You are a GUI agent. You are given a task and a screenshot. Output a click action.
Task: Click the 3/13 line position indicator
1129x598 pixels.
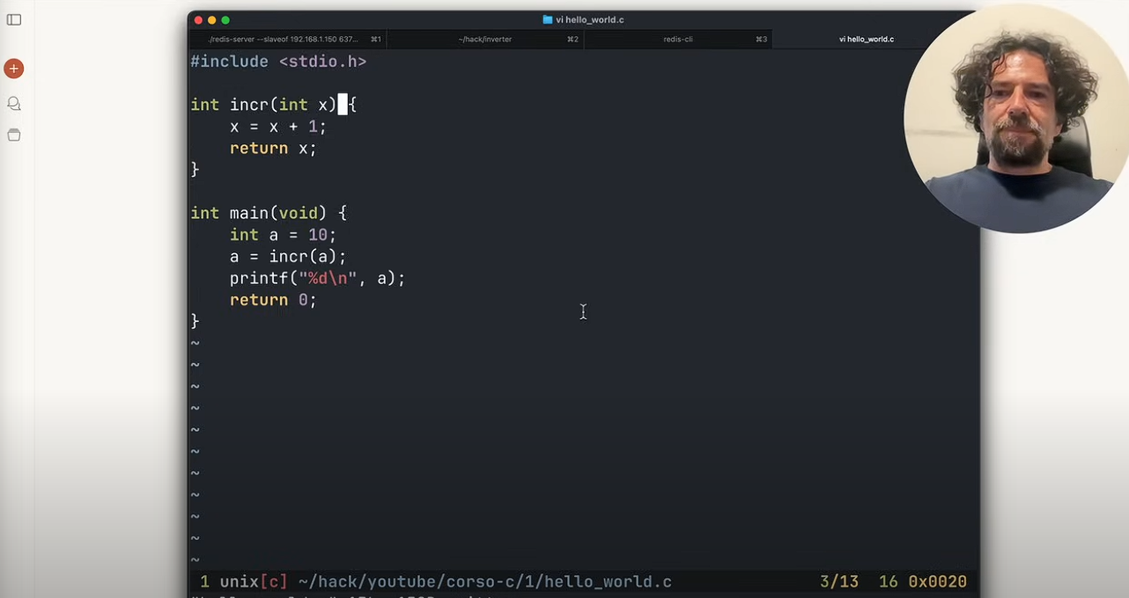pyautogui.click(x=839, y=582)
